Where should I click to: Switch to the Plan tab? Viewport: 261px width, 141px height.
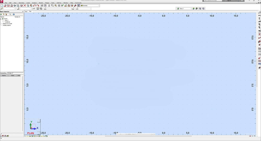(30, 11)
